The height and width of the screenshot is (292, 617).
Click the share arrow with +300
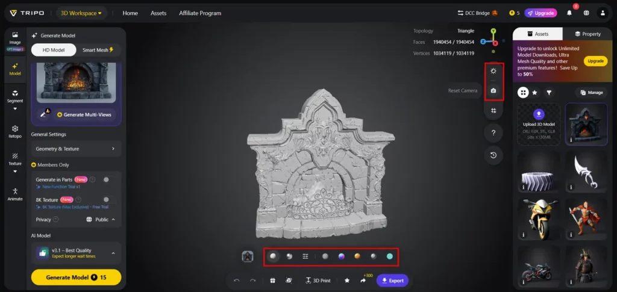[363, 281]
